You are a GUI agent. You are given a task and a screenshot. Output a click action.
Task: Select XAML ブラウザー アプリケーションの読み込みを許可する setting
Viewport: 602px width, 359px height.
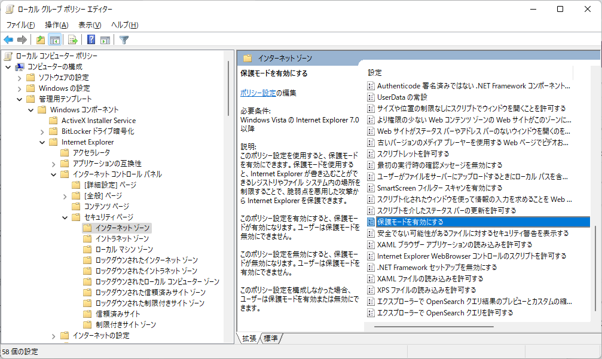454,244
